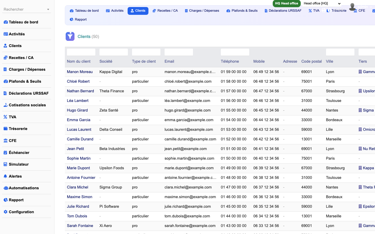Screen dimensions: 375x234
Task: Click the TVA percent icon in sidebar
Action: 5,117
